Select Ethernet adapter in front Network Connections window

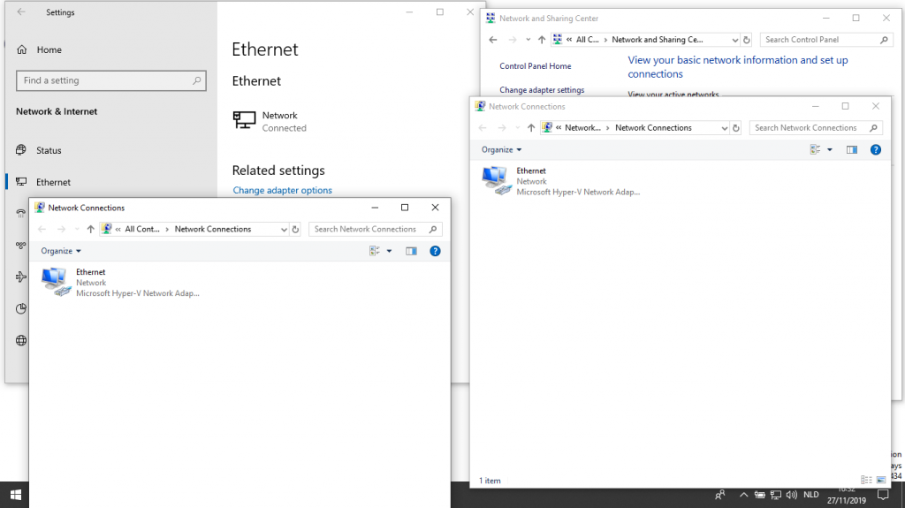[120, 283]
